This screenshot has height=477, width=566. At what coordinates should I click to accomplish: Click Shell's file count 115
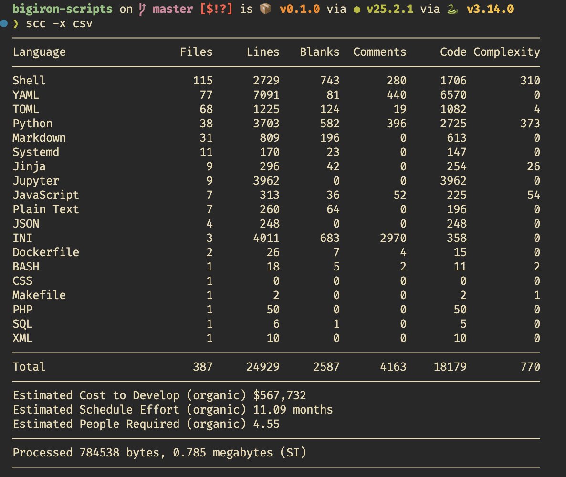coord(202,80)
